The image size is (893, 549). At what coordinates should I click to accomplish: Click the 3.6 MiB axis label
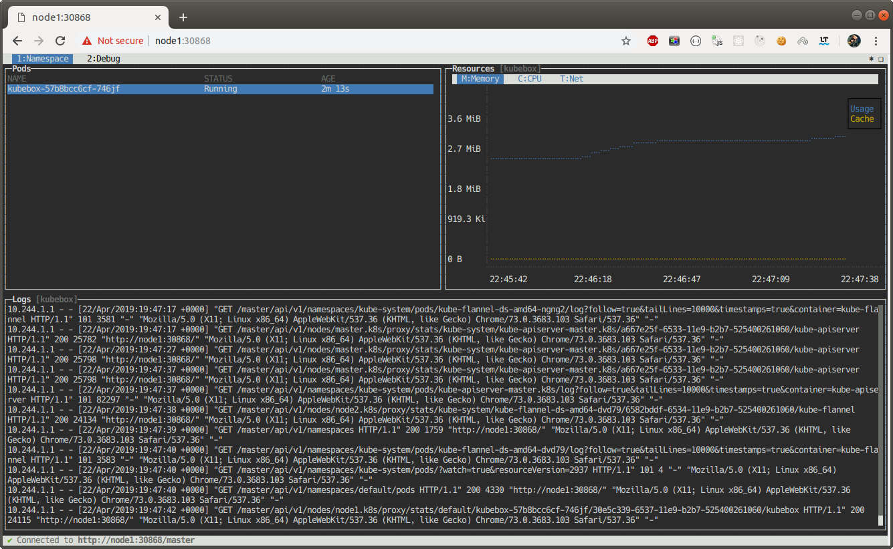[x=464, y=119]
